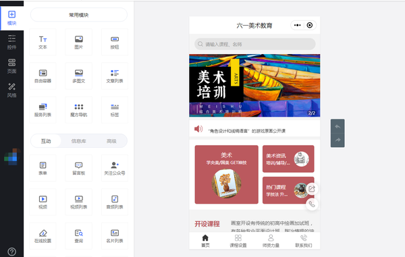The height and width of the screenshot is (257, 405).
Task: Switch to the 互动 tab
Action: tap(46, 141)
